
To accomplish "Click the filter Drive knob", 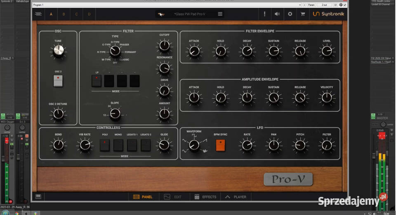I will [x=165, y=91].
